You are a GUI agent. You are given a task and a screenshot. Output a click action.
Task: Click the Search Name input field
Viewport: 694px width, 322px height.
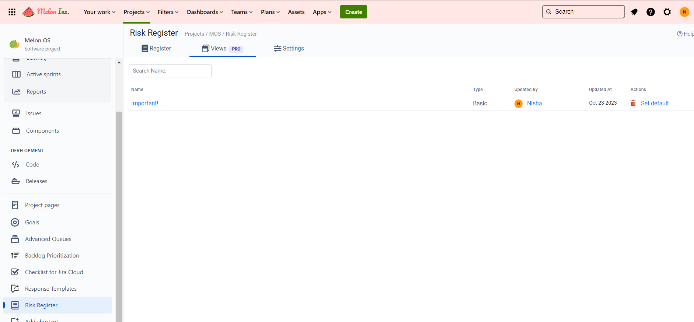coord(170,71)
